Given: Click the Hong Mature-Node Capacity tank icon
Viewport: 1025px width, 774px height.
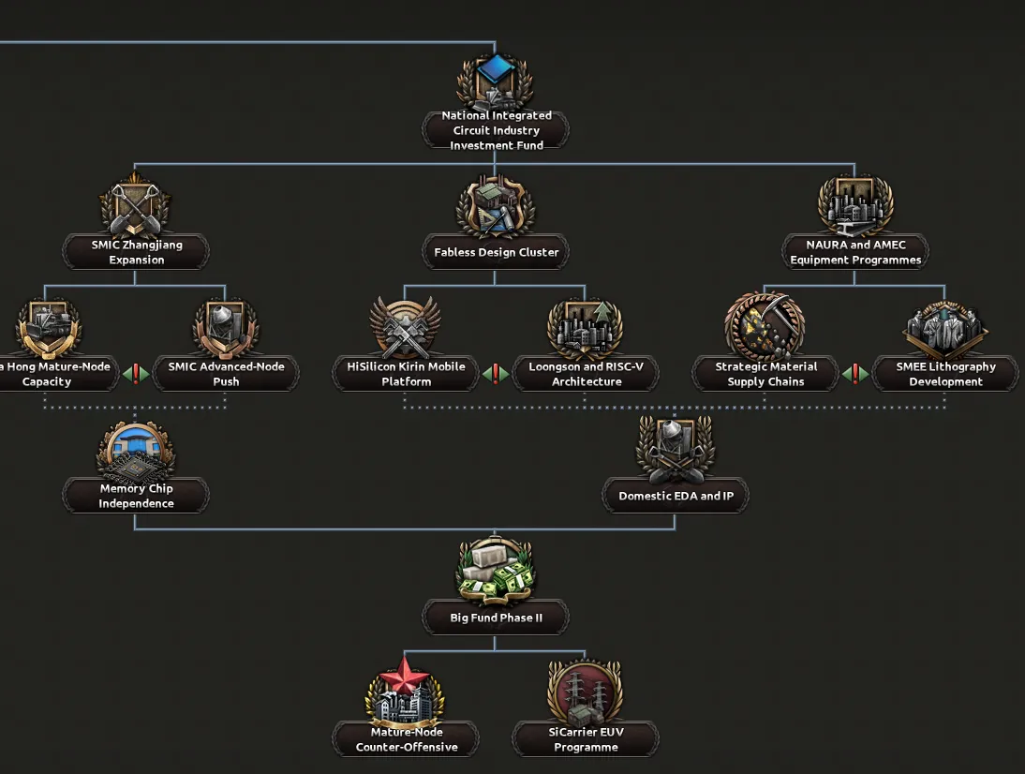Looking at the screenshot, I should 47,328.
